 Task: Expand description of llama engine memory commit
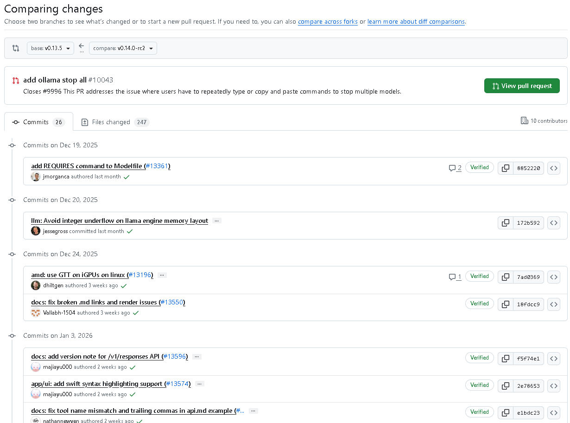pos(217,221)
